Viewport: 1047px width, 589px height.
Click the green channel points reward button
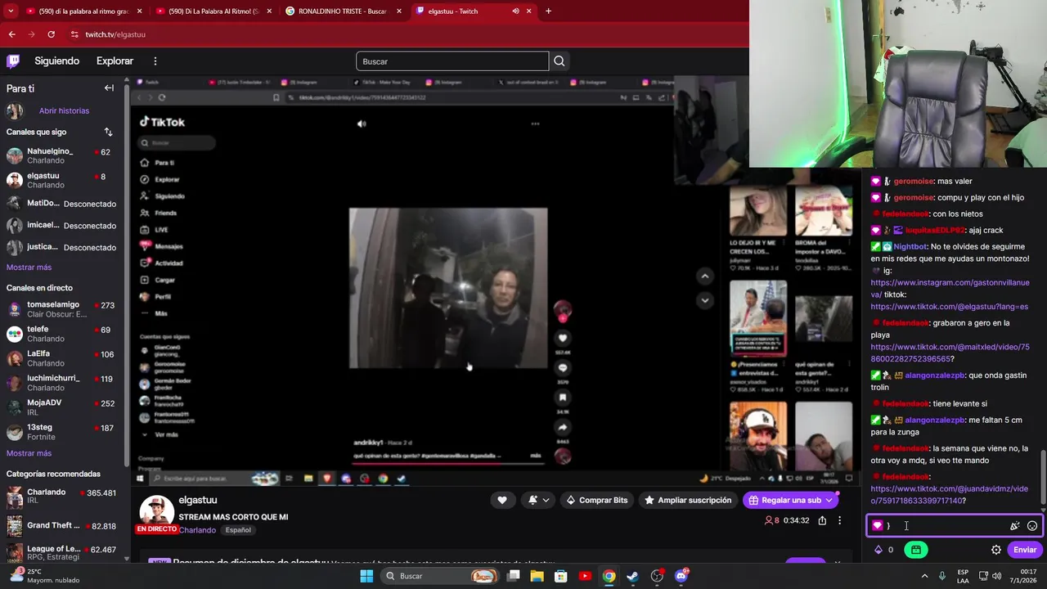(915, 550)
